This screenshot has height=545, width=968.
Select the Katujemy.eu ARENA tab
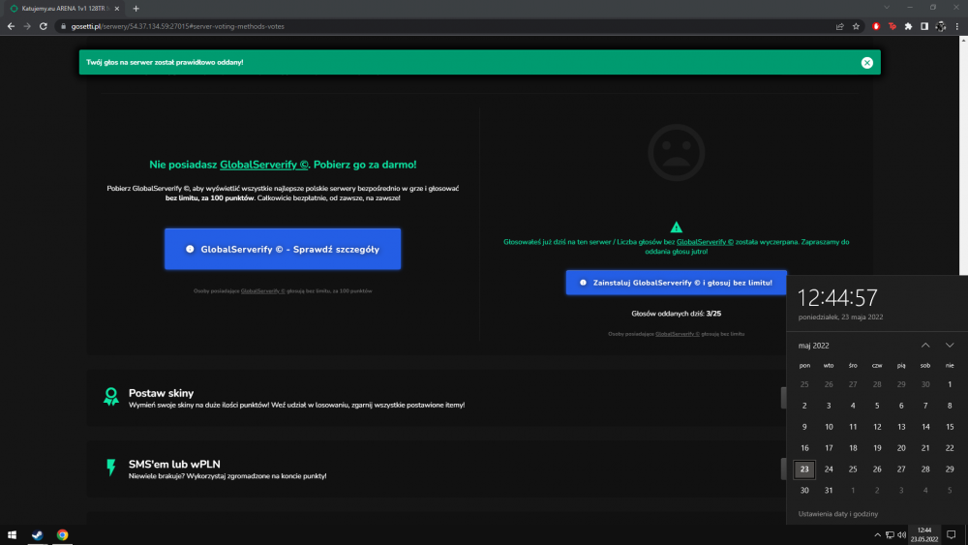(x=65, y=9)
